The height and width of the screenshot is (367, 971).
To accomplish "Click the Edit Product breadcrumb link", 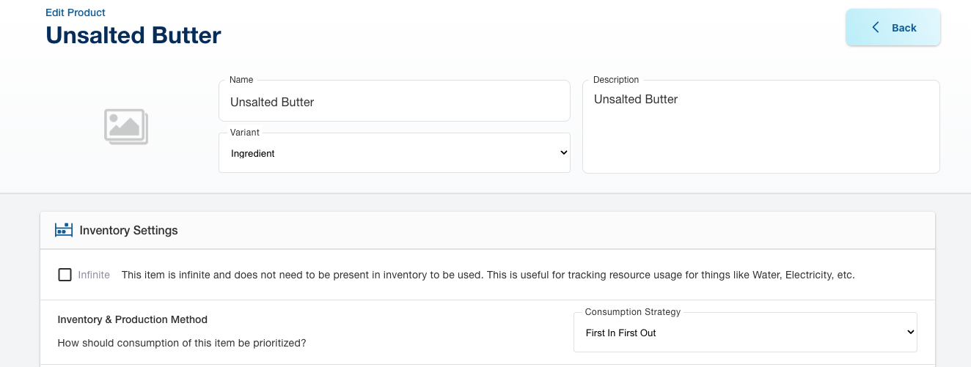I will point(76,12).
